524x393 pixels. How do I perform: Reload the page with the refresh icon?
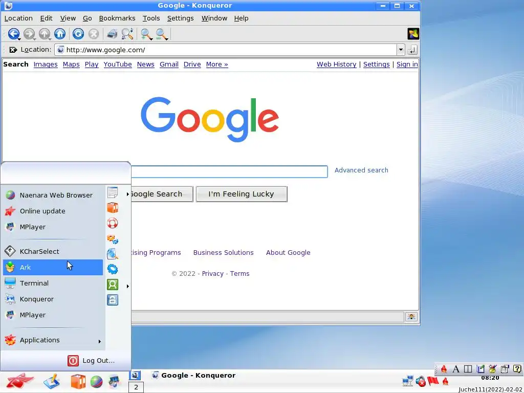pyautogui.click(x=78, y=34)
